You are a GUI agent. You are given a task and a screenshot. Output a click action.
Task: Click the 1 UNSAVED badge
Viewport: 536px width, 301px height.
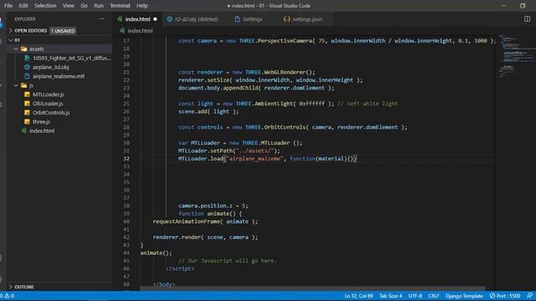click(x=63, y=31)
